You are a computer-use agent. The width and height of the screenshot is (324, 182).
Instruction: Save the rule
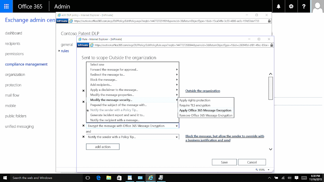(x=224, y=162)
